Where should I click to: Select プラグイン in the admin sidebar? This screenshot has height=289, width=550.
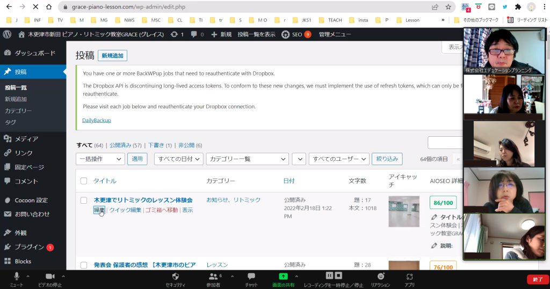[29, 247]
